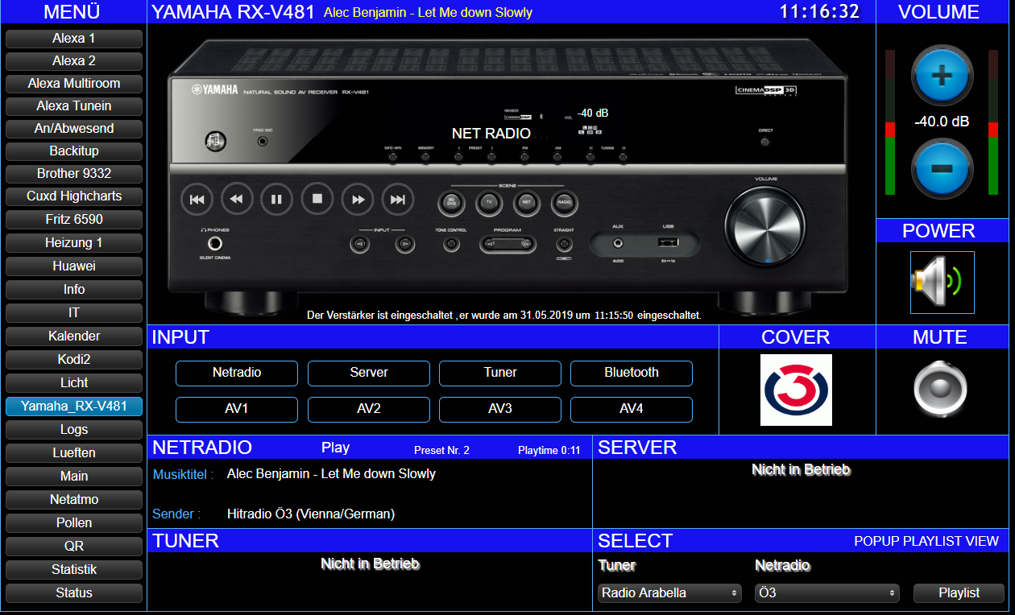Image resolution: width=1015 pixels, height=615 pixels.
Task: Select active Yamaha_RX-V481 menu item
Action: tap(74, 407)
